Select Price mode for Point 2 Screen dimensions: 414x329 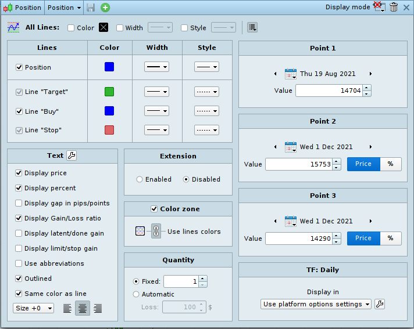click(363, 164)
